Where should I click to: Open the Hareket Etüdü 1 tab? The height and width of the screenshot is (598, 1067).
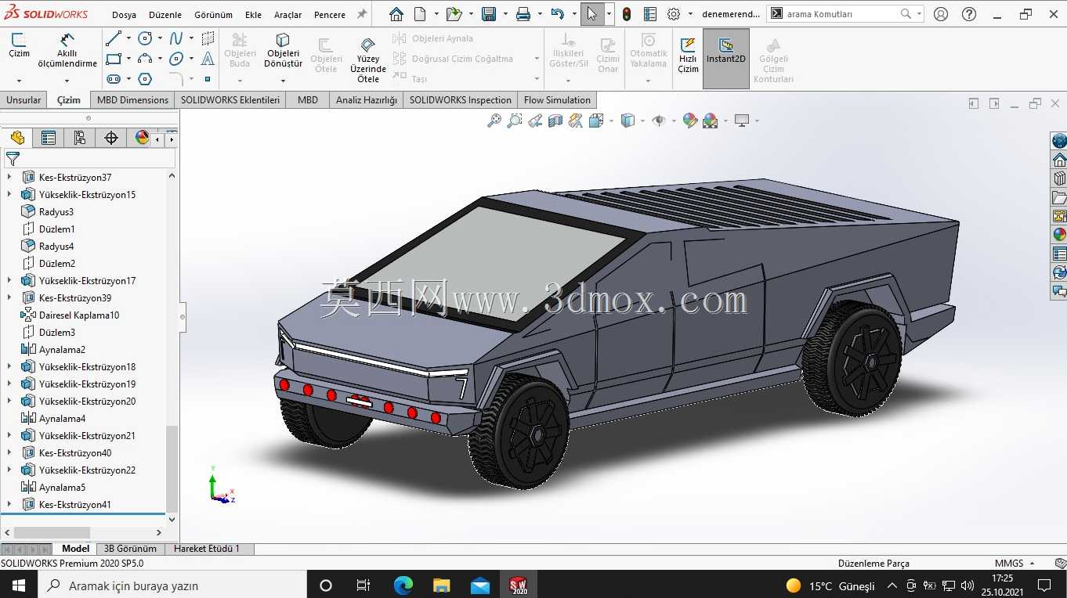click(207, 549)
